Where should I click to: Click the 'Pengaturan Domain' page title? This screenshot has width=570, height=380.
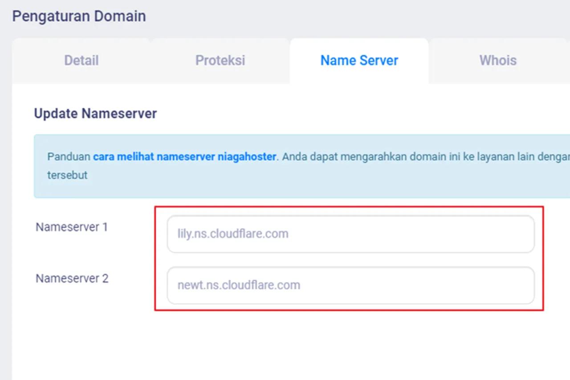(x=79, y=16)
